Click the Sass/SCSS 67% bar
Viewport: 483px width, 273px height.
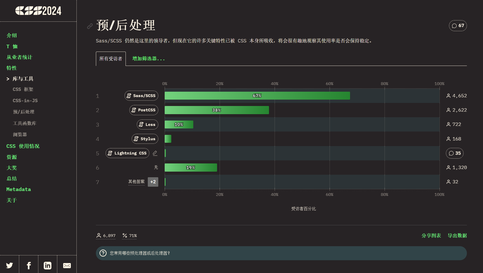(257, 96)
